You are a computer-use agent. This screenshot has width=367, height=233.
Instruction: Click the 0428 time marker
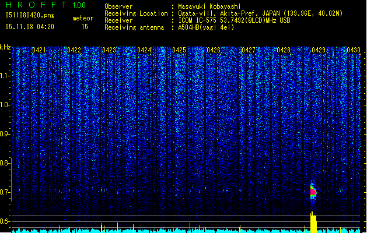(x=284, y=50)
